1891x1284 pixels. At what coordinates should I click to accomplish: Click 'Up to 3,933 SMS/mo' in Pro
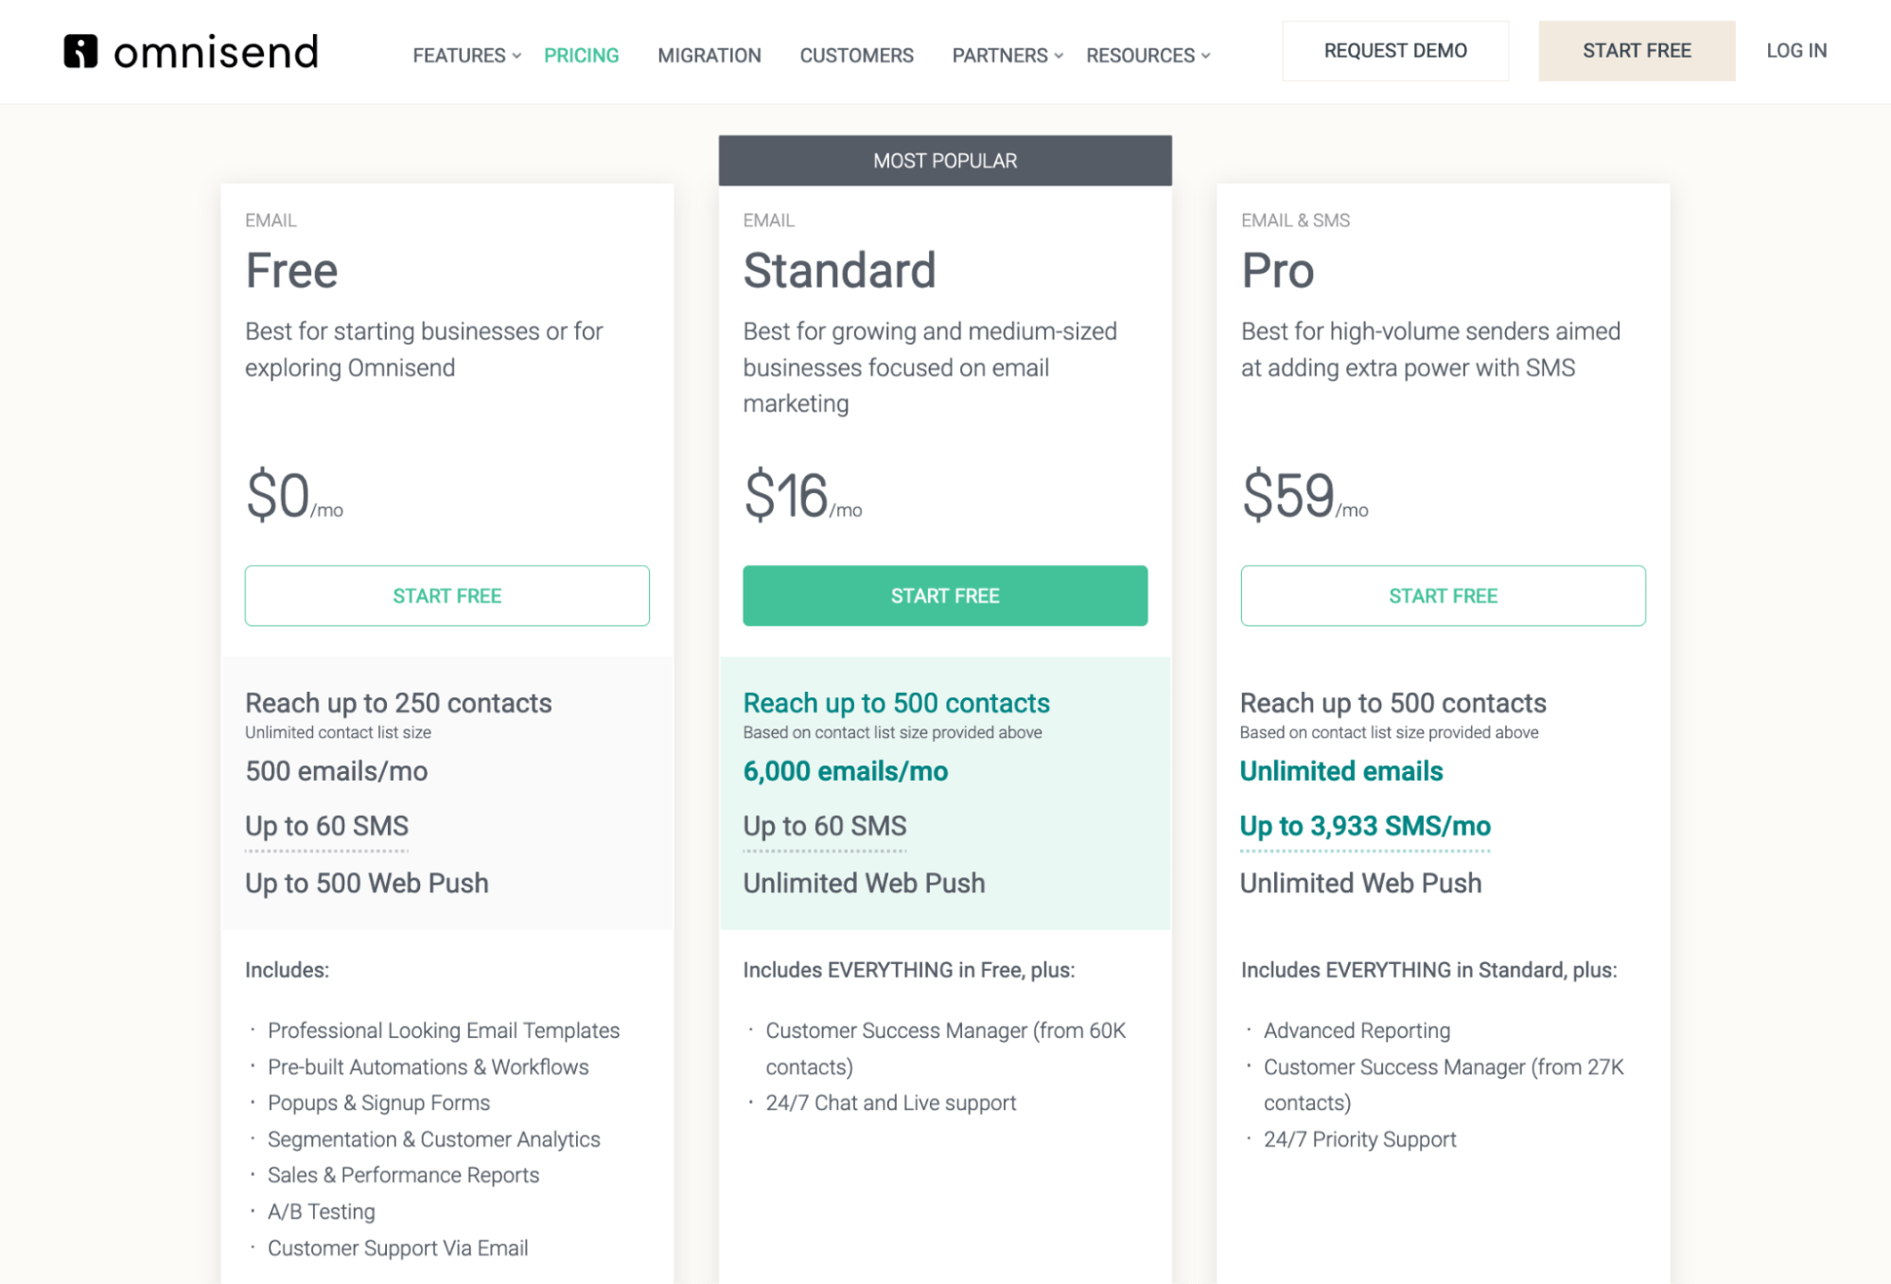pos(1364,826)
